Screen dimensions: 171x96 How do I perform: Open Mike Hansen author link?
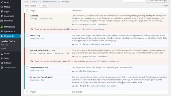[92, 71]
